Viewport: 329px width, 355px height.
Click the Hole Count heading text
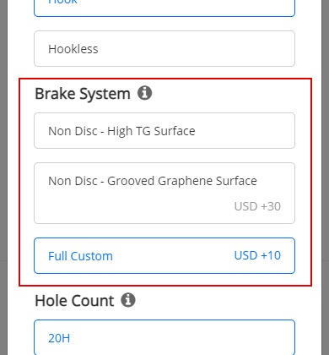click(74, 301)
